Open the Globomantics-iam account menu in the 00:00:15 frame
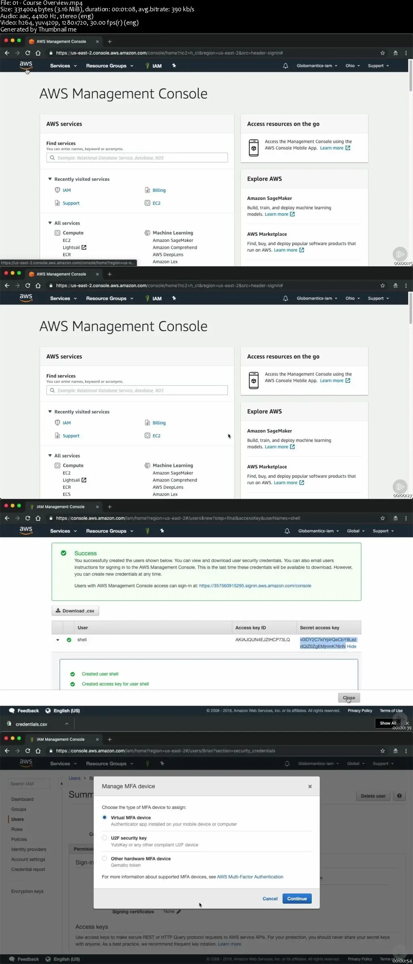Screen dimensions: 413x964 317,66
